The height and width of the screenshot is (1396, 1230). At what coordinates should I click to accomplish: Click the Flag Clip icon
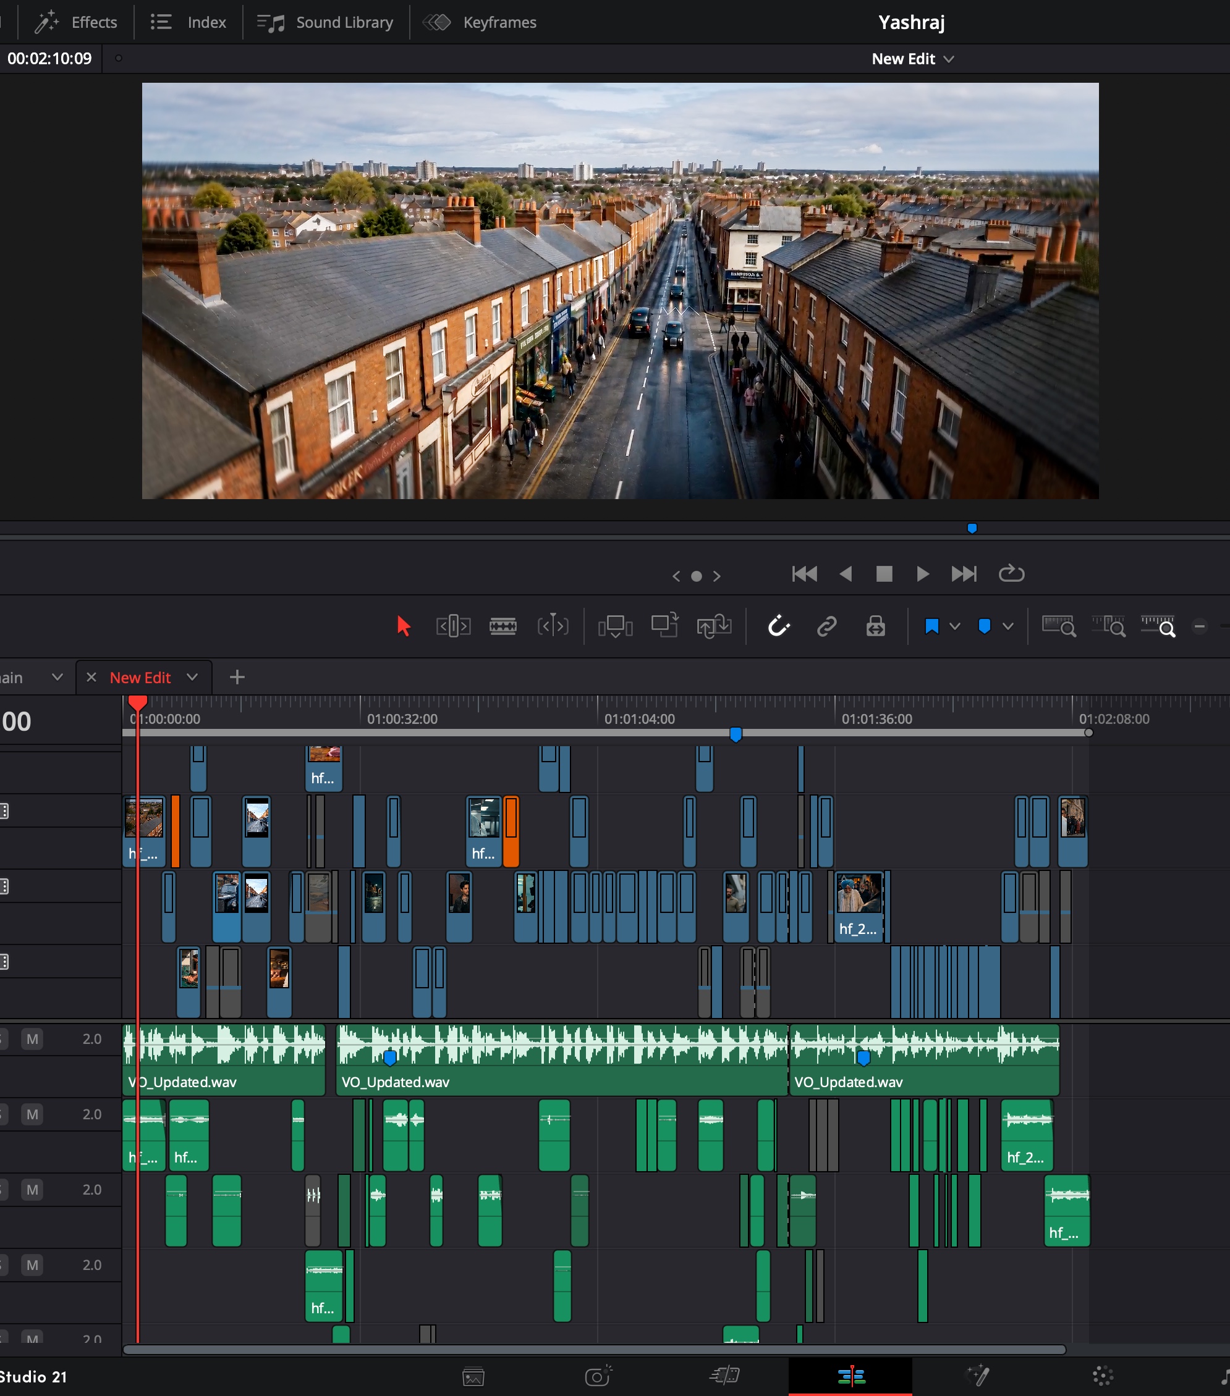pyautogui.click(x=931, y=626)
